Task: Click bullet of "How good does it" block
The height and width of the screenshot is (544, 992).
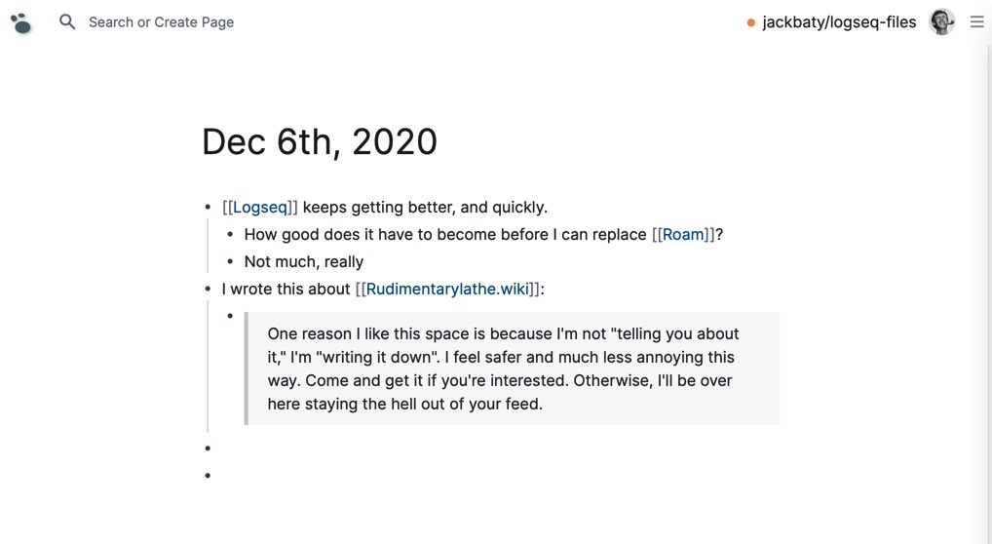Action: point(230,234)
